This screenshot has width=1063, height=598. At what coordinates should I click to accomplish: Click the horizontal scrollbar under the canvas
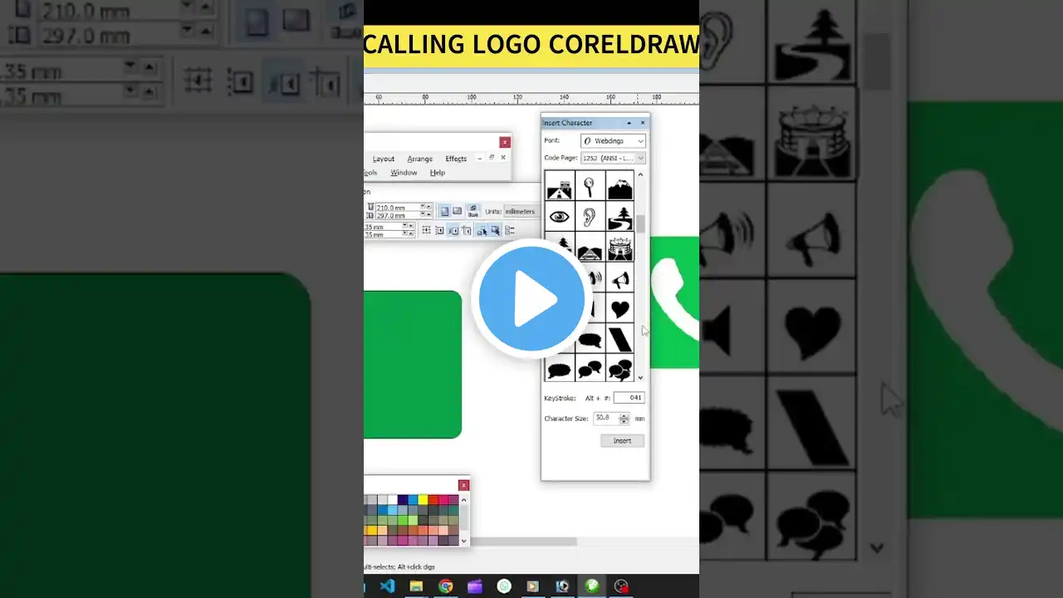coord(523,542)
